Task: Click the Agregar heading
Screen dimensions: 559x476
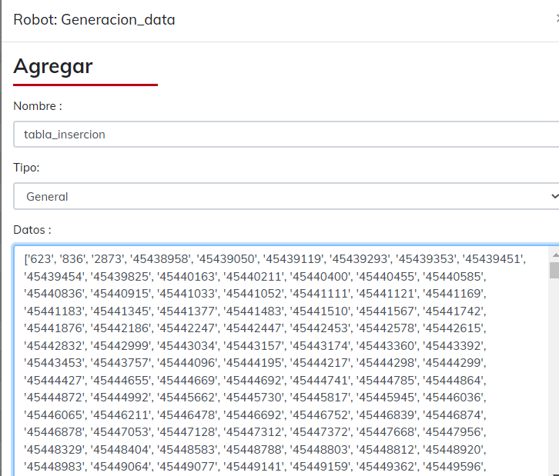Action: [x=53, y=66]
